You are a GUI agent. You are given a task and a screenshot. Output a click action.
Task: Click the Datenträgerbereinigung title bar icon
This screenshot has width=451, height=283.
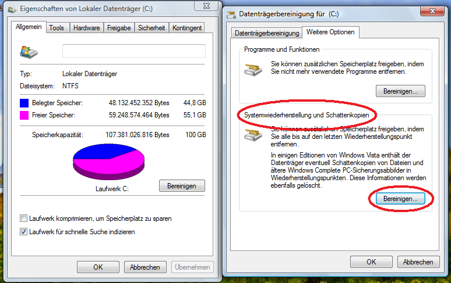[x=231, y=15]
